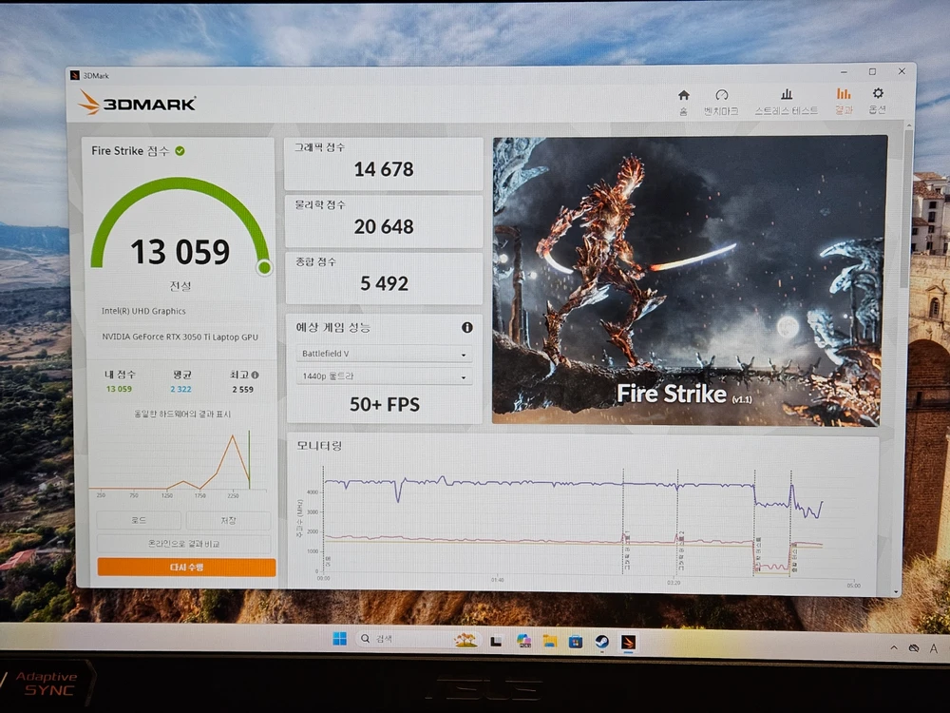Image resolution: width=950 pixels, height=713 pixels.
Task: Click the score distribution chart peak
Action: (x=233, y=436)
